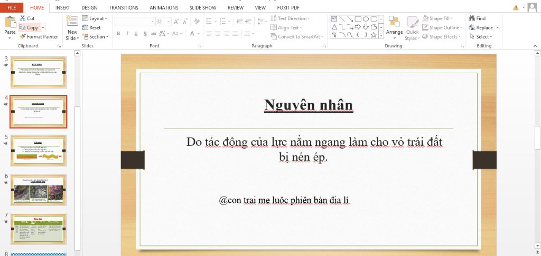Click the warning triangle icon in title area
The width and height of the screenshot is (541, 256).
[x=516, y=7]
